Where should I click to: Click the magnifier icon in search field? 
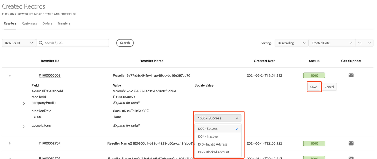[41, 43]
